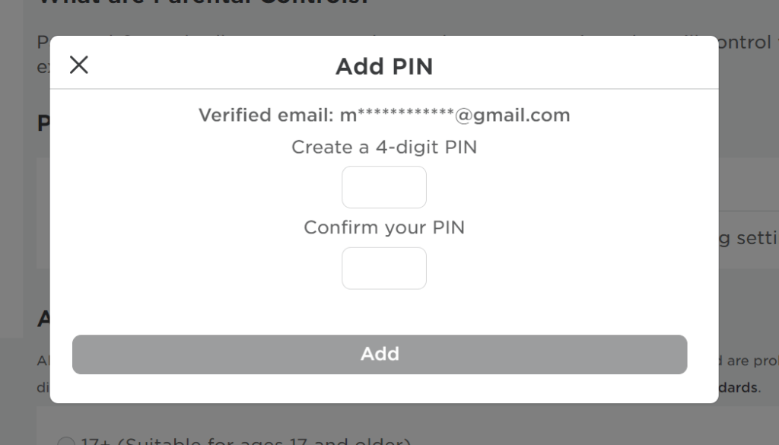Screen dimensions: 779x445
Task: Click the Create a 4-digit PIN label
Action: tap(384, 147)
